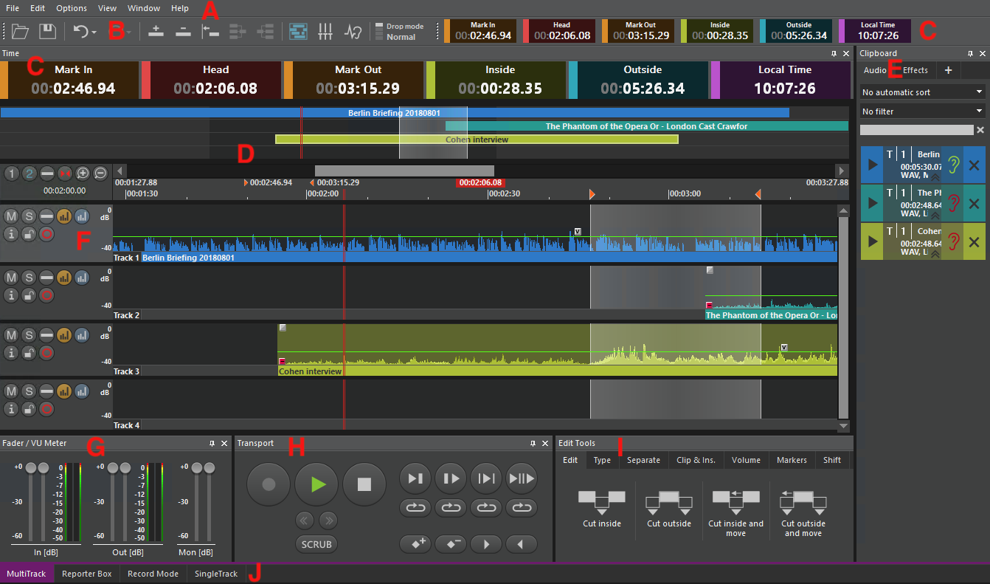Click the Stop transport control
The width and height of the screenshot is (990, 584).
point(364,484)
